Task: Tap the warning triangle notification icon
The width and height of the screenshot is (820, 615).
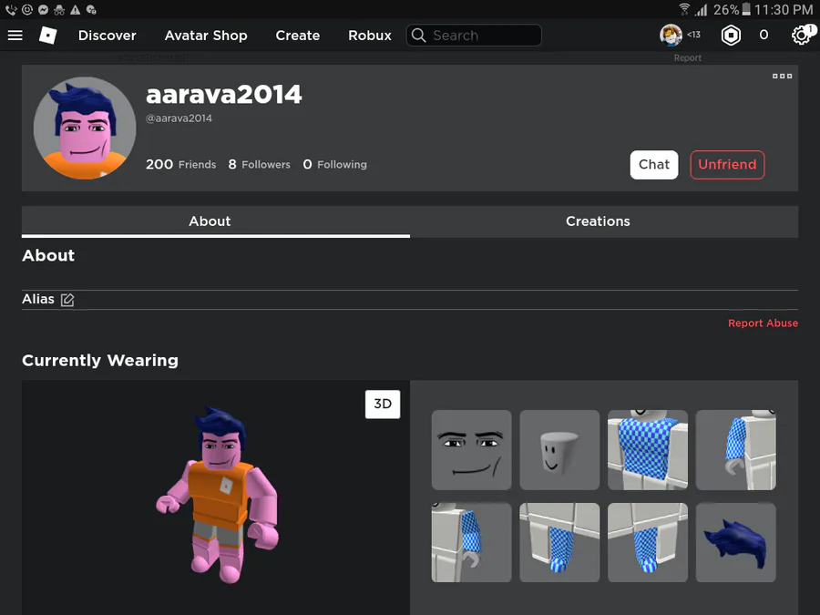Action: [76, 9]
